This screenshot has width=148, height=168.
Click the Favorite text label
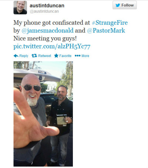point(65,56)
